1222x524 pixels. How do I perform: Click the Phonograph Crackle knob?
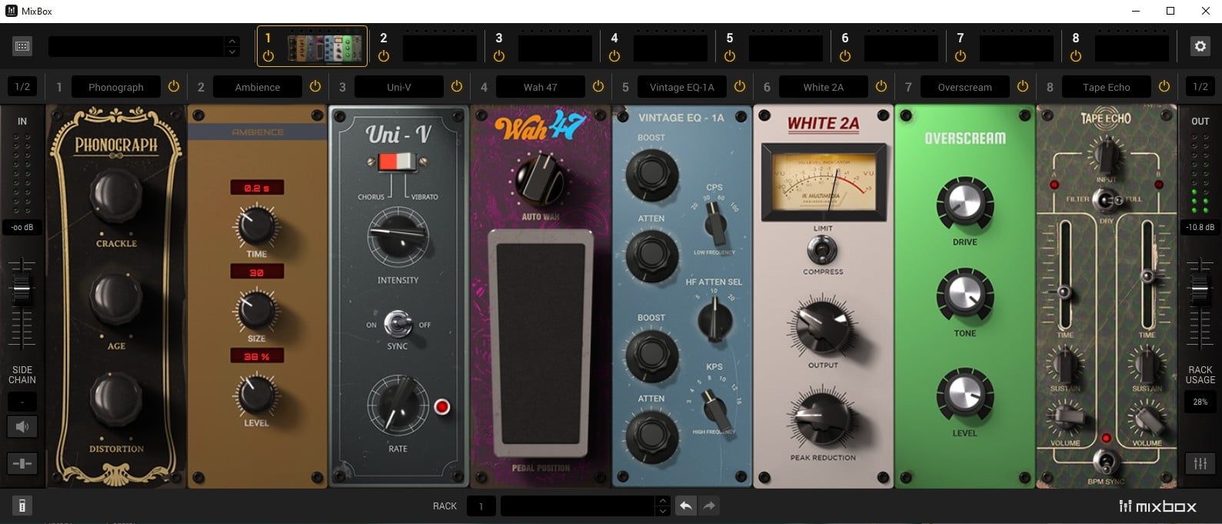(116, 199)
